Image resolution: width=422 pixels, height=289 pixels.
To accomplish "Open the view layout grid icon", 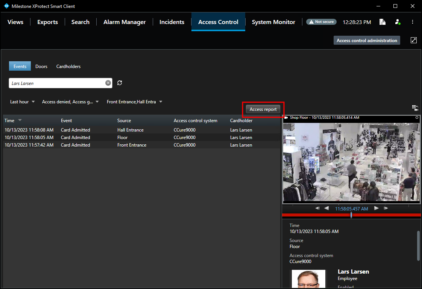I will tap(415, 108).
